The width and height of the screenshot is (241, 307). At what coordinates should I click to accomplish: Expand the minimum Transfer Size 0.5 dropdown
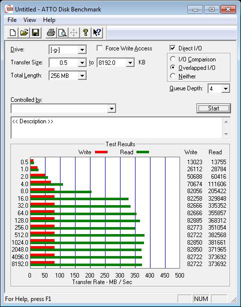[x=82, y=63]
